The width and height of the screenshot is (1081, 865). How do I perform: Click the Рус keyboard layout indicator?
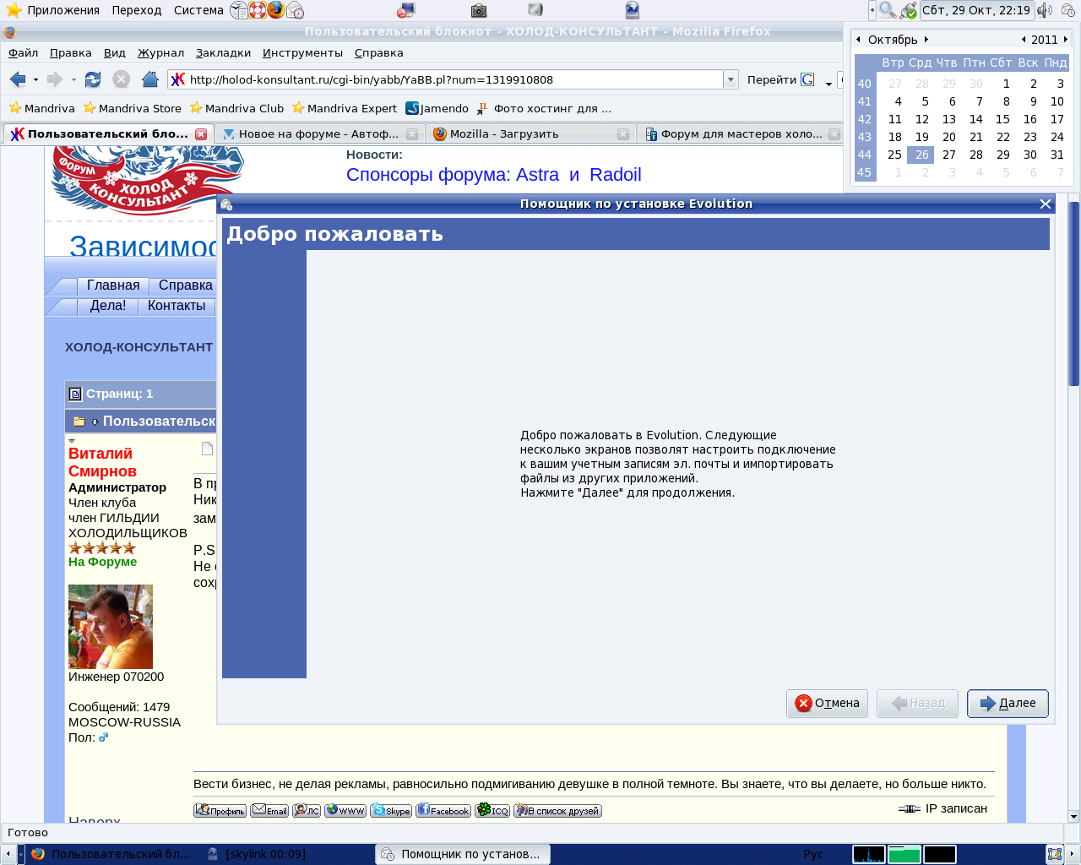click(813, 854)
